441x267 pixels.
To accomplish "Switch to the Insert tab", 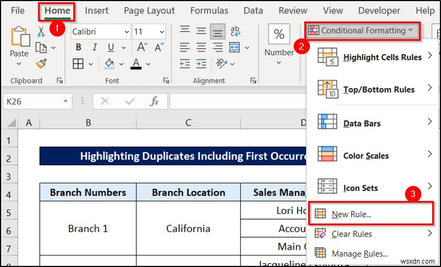I will pyautogui.click(x=96, y=10).
